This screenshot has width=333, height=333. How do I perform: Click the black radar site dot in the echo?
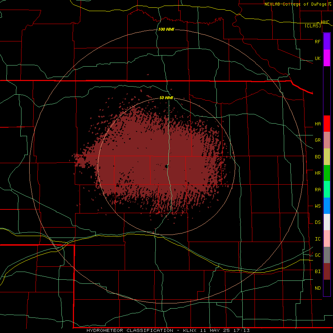(x=166, y=166)
